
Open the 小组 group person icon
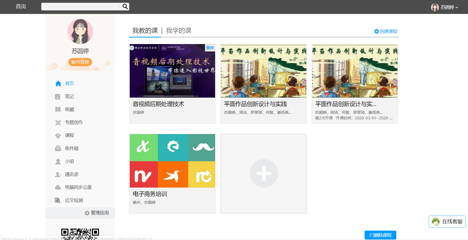pos(58,161)
